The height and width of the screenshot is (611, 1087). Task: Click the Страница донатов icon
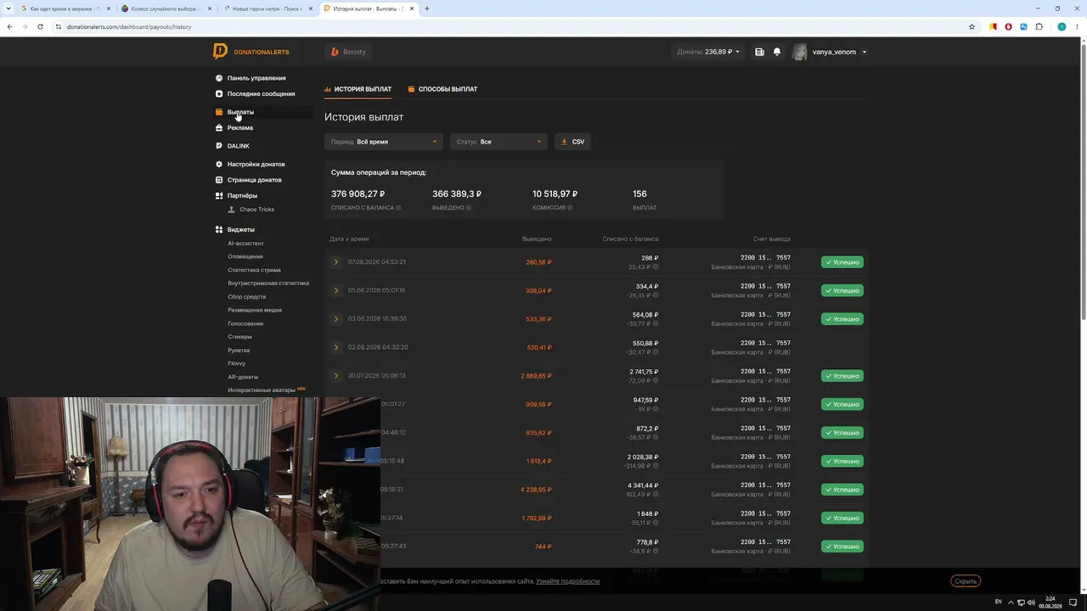[x=219, y=180]
